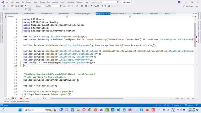Open the Analyze menu
The width and height of the screenshot is (201, 113).
pyautogui.click(x=55, y=2)
